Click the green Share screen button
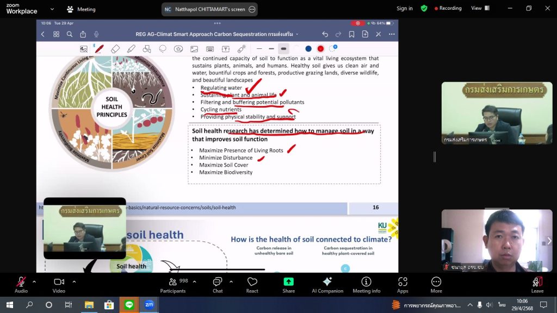 [x=288, y=285]
